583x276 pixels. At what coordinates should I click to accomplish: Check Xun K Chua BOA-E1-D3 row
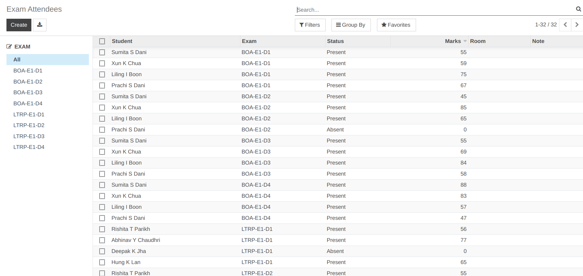point(102,152)
